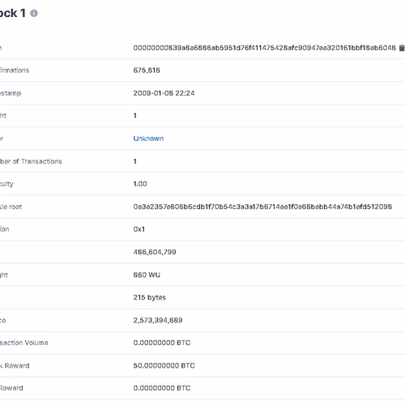Click the bits value 486,604,799
This screenshot has width=405, height=405.
click(x=155, y=252)
